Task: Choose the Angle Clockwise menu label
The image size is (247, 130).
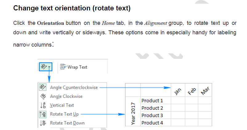Action: coord(66,96)
